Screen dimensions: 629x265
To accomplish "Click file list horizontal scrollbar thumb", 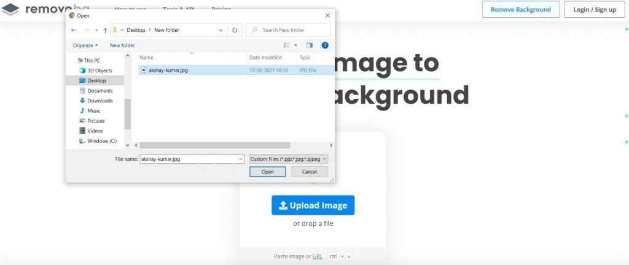I will pyautogui.click(x=214, y=145).
